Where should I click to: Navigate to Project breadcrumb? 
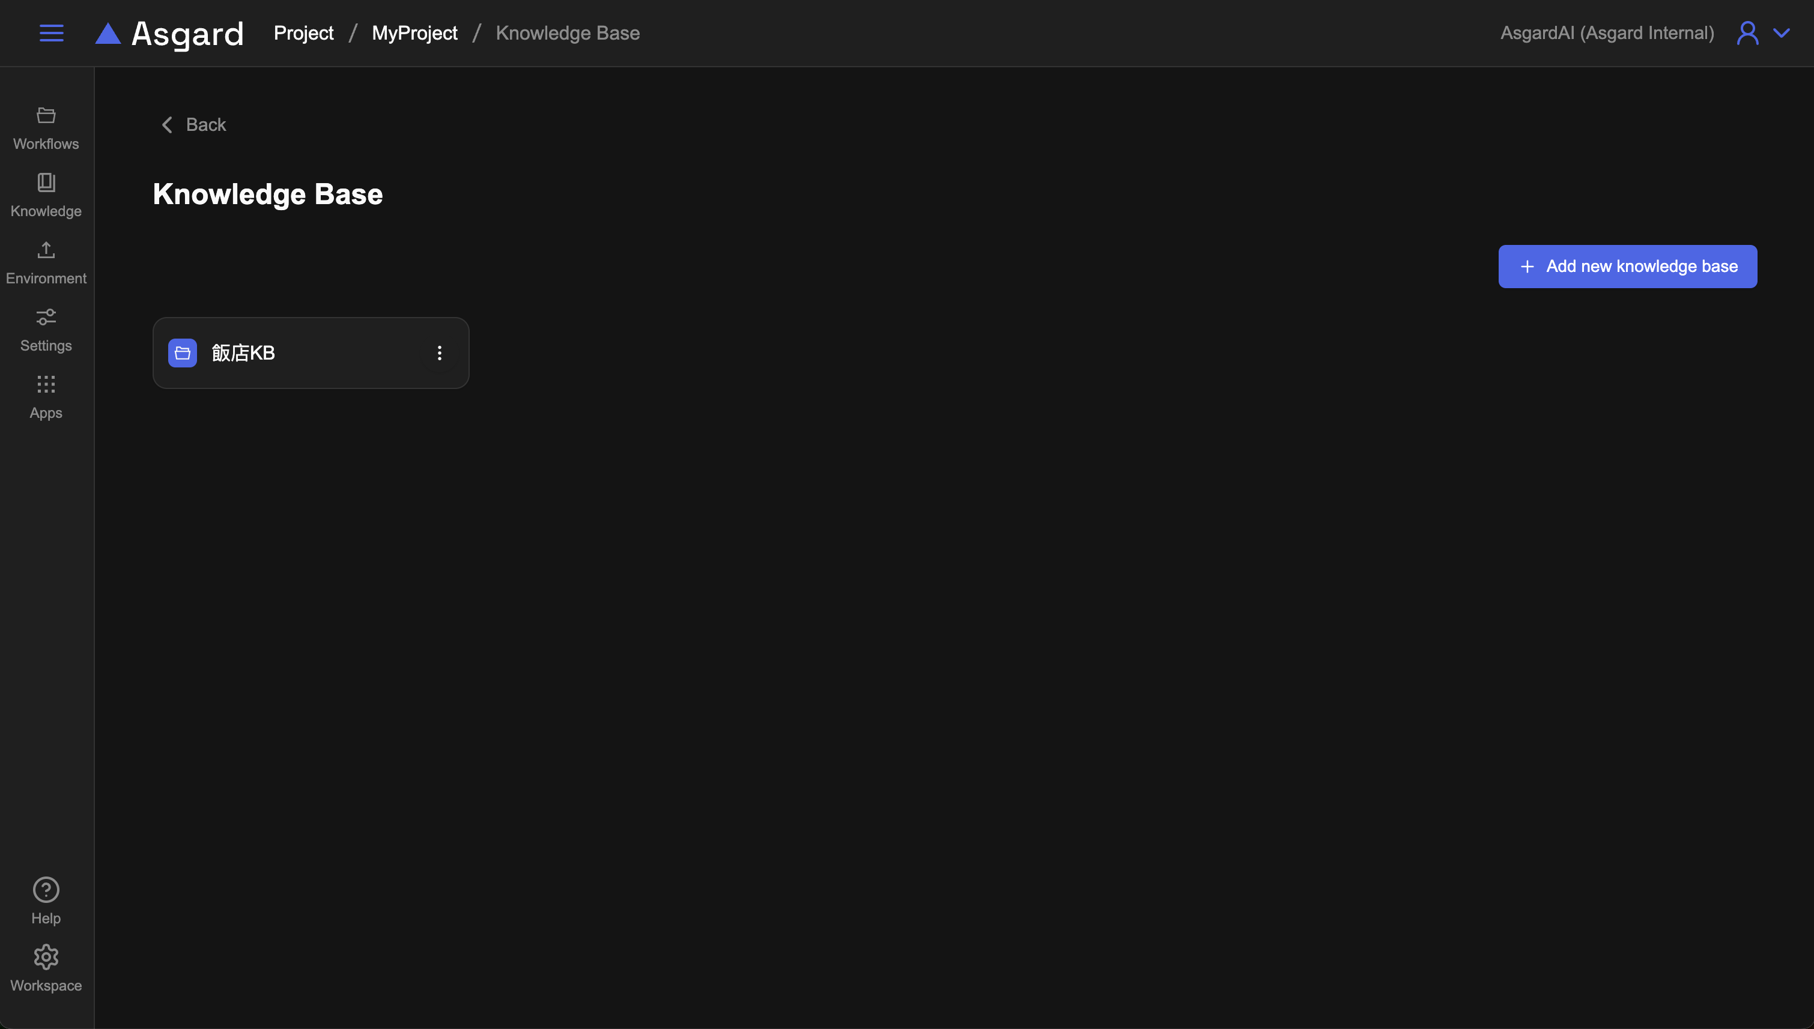pyautogui.click(x=303, y=33)
